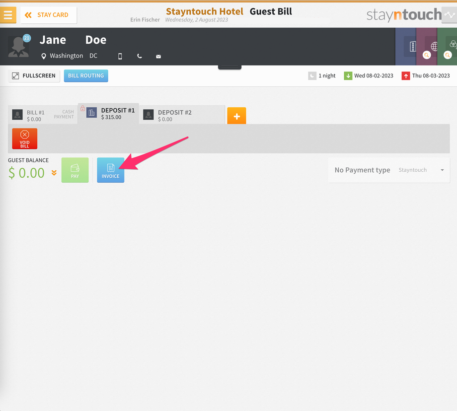
Task: Search travel agent via magnifier icon
Action: [x=427, y=55]
